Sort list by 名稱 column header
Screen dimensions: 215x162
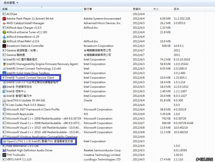(42, 9)
